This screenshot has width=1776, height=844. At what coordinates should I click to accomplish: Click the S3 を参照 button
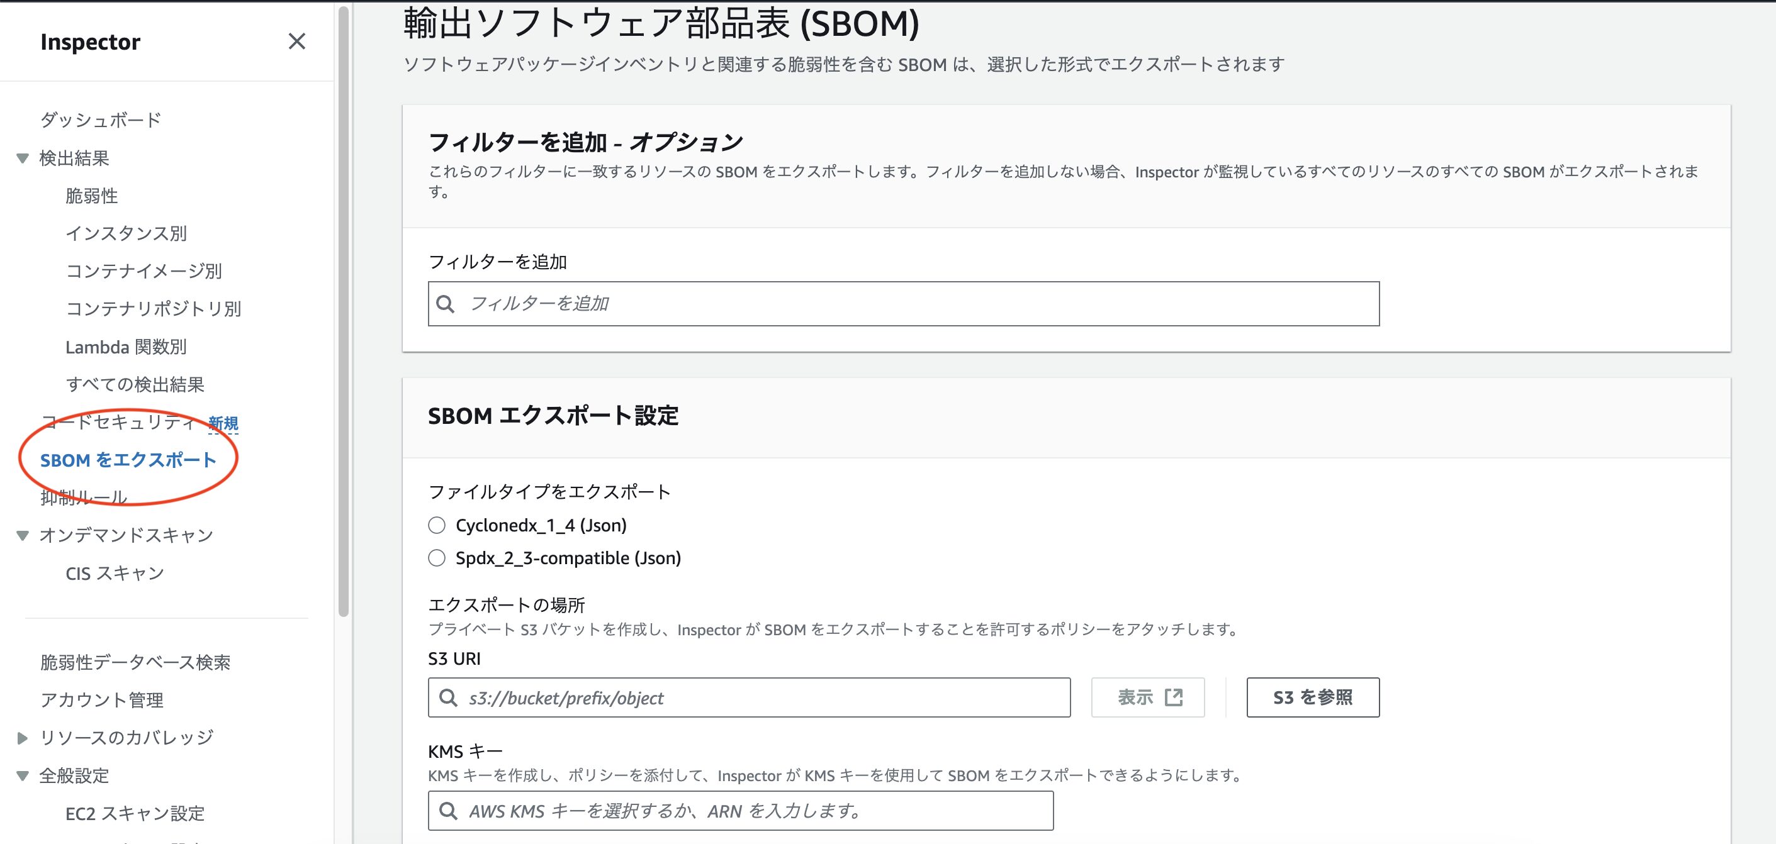(1313, 698)
